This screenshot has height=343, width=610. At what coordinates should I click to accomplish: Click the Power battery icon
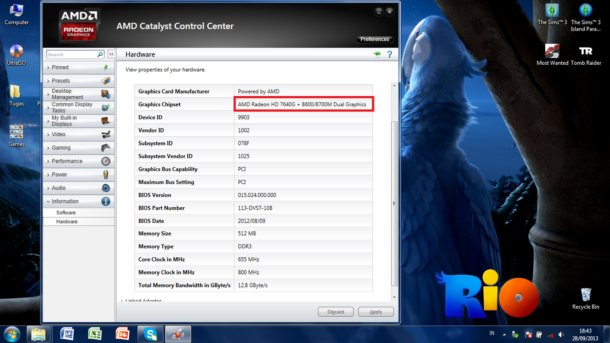tap(106, 174)
